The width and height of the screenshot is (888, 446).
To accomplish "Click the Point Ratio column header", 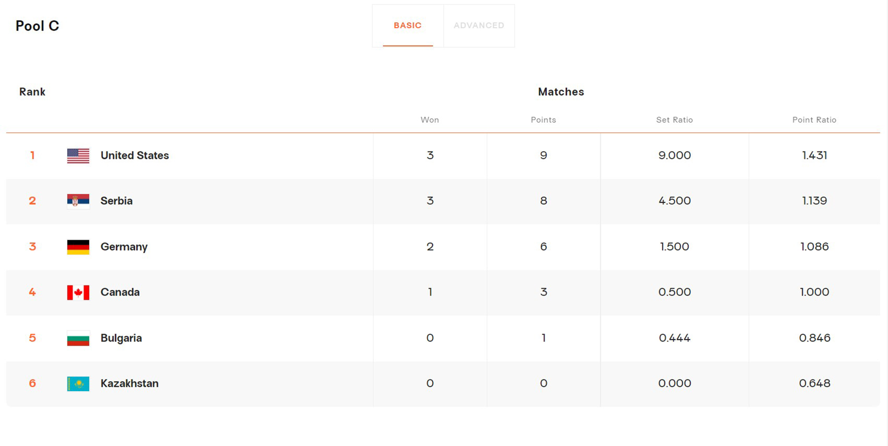I will tap(814, 120).
